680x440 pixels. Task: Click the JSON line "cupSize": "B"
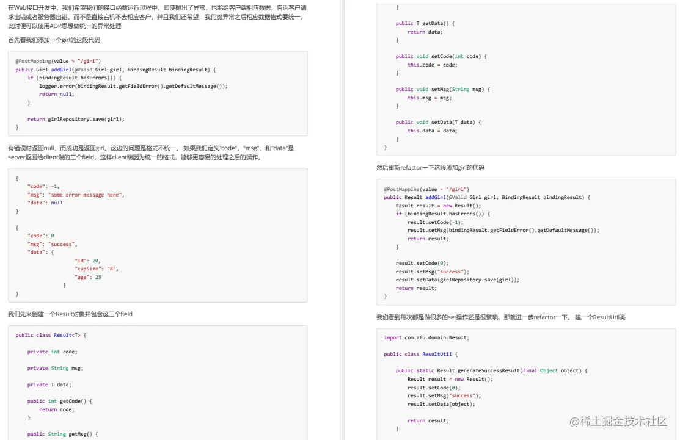97,269
